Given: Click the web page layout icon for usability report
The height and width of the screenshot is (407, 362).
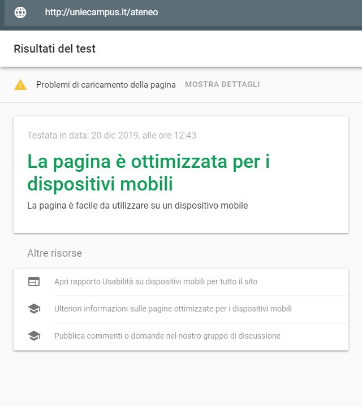Looking at the screenshot, I should click(x=34, y=282).
